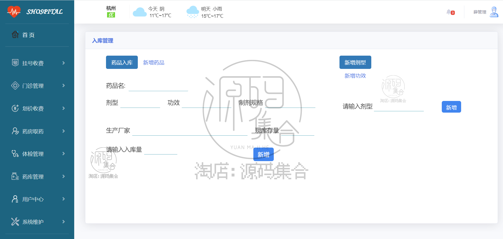
Task: Expand the 门诊管理 menu chevron
Action: point(64,85)
